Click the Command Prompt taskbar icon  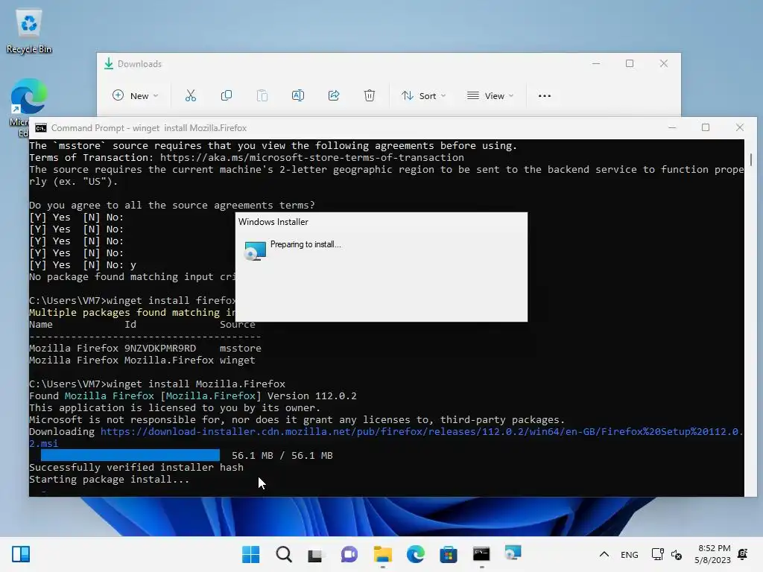(x=481, y=554)
